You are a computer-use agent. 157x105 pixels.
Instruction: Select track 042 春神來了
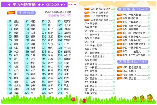point(100,35)
